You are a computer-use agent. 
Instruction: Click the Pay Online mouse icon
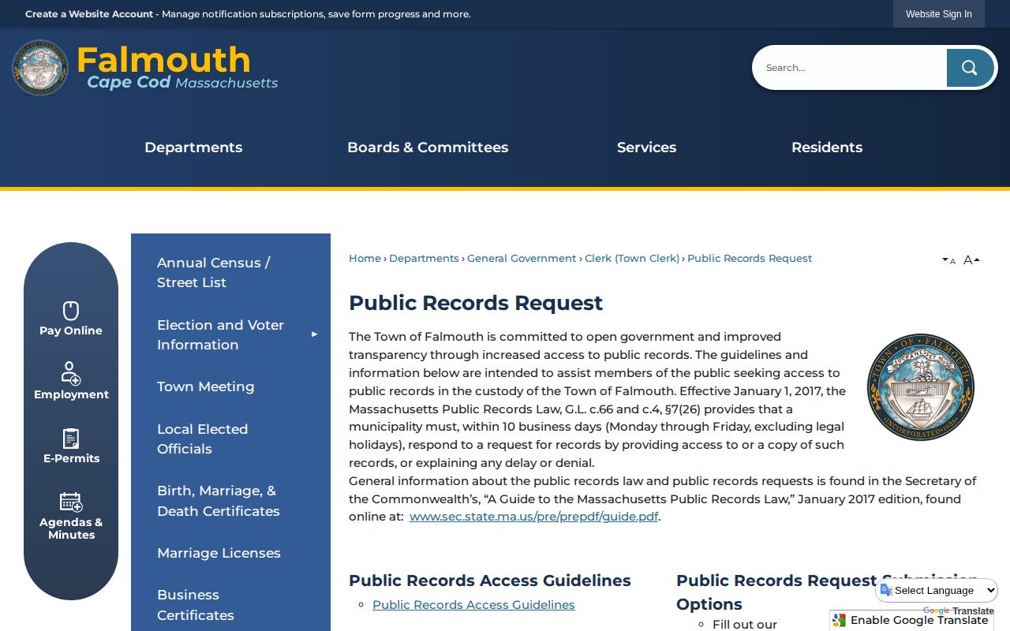tap(71, 311)
